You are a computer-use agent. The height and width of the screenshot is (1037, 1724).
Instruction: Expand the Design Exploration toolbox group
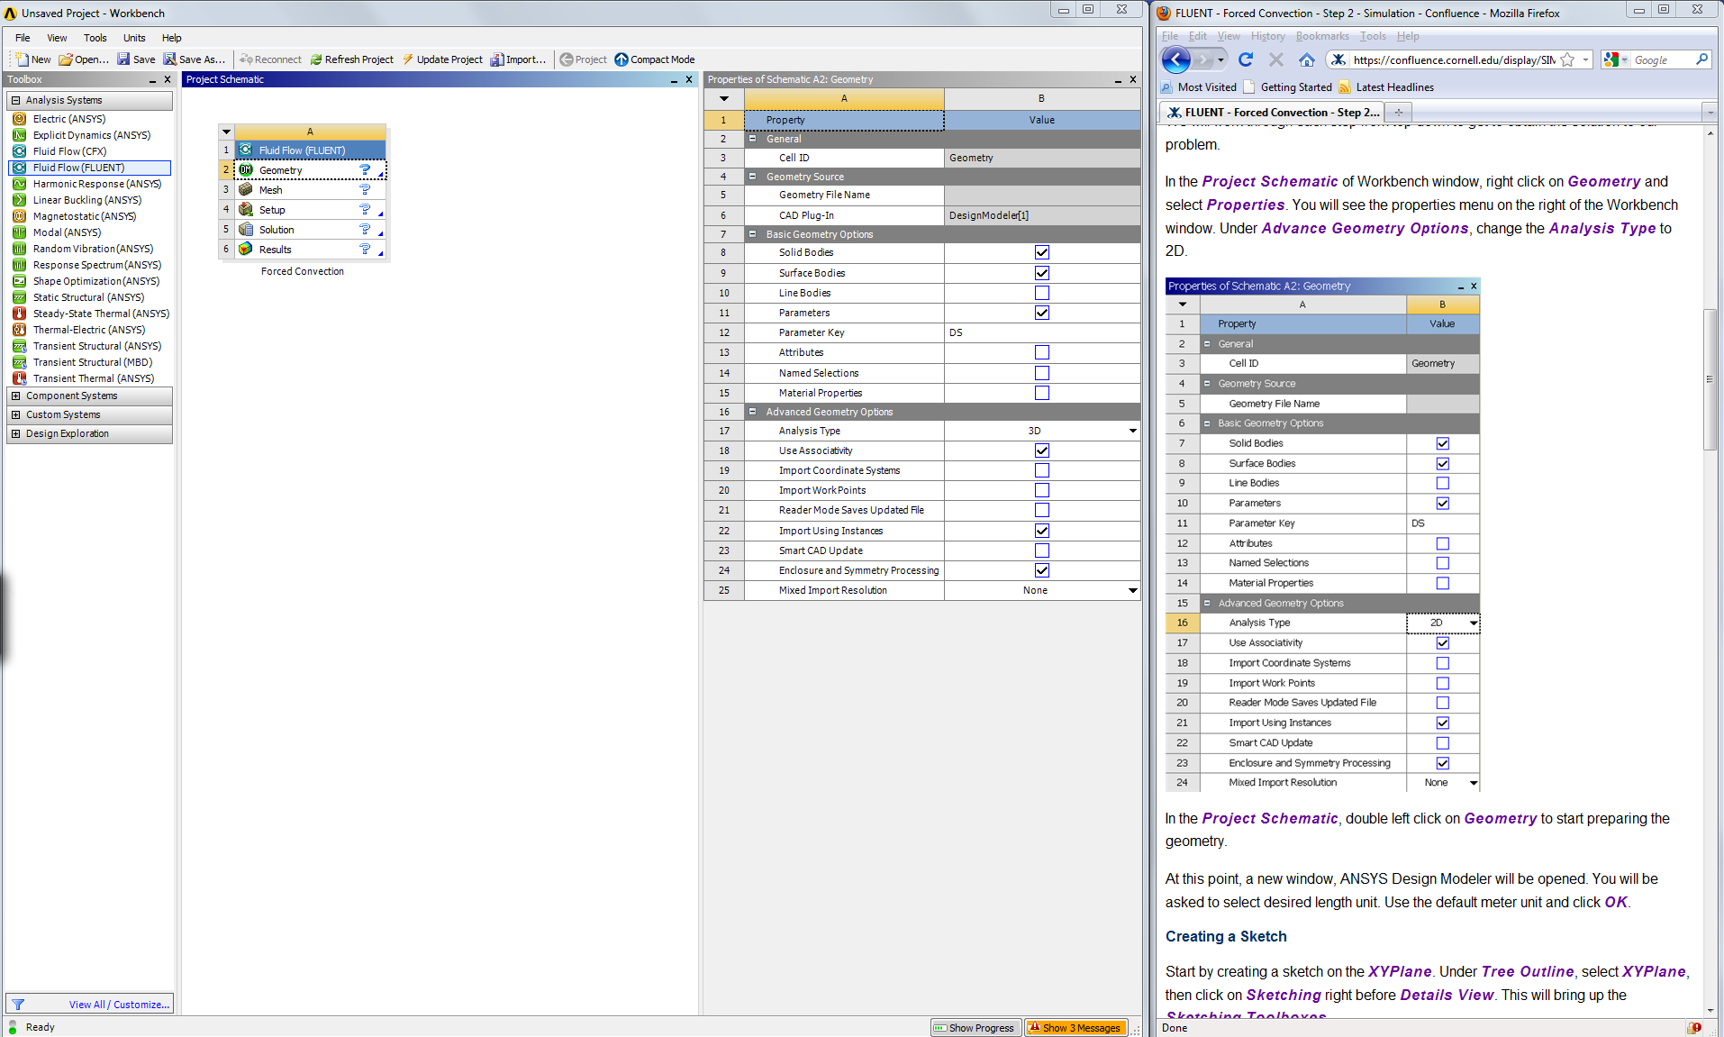point(15,433)
